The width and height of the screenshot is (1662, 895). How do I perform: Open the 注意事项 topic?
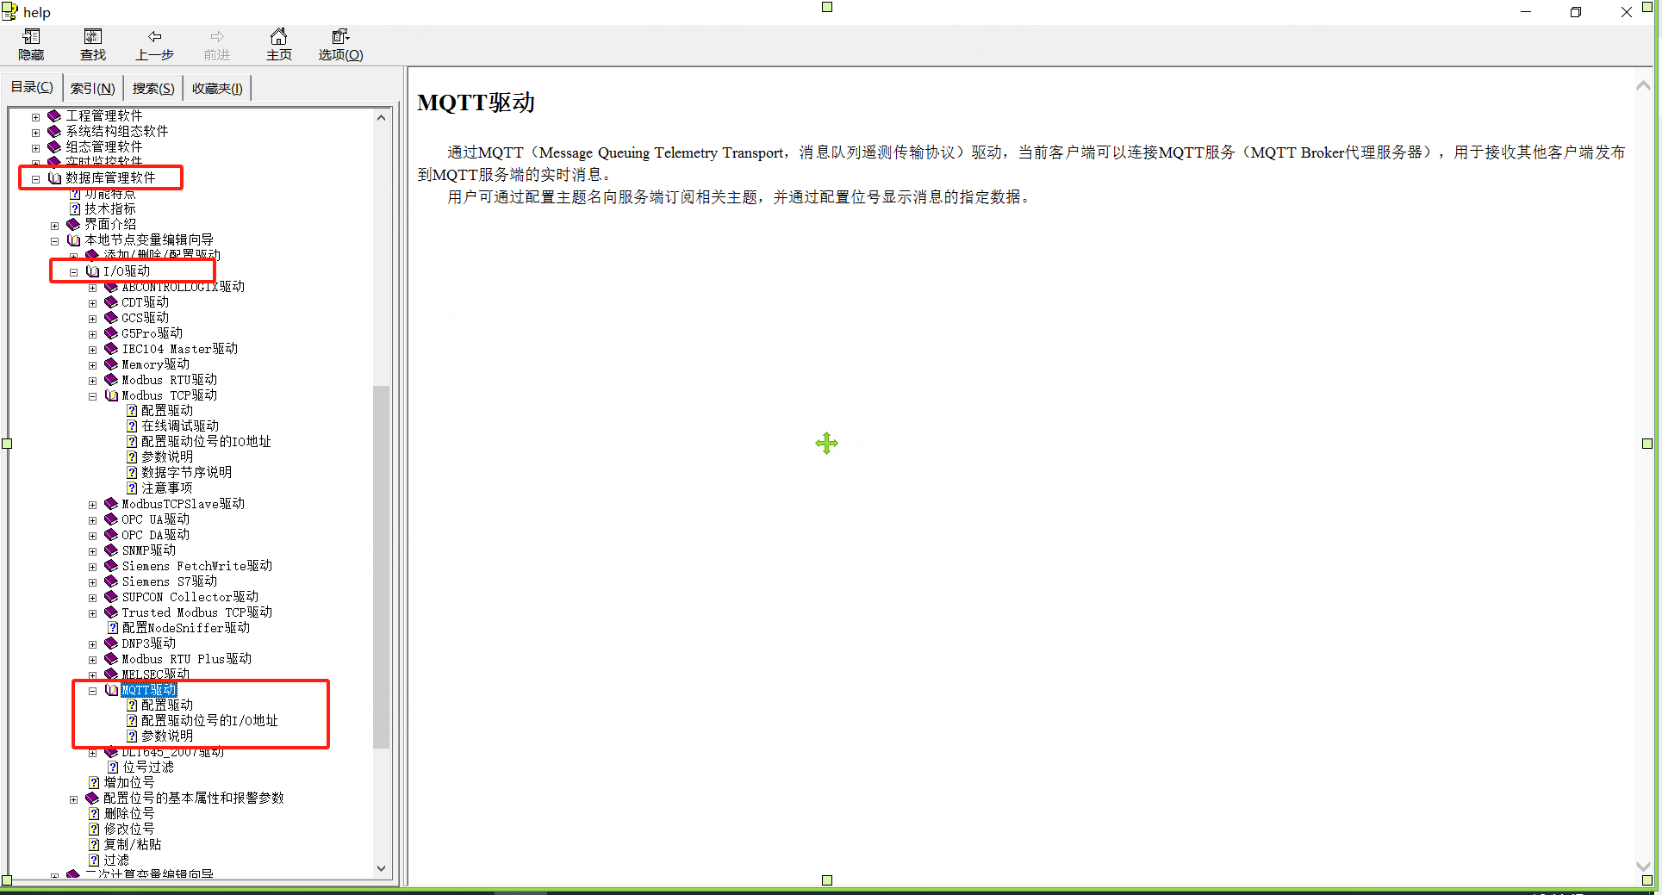pos(167,488)
